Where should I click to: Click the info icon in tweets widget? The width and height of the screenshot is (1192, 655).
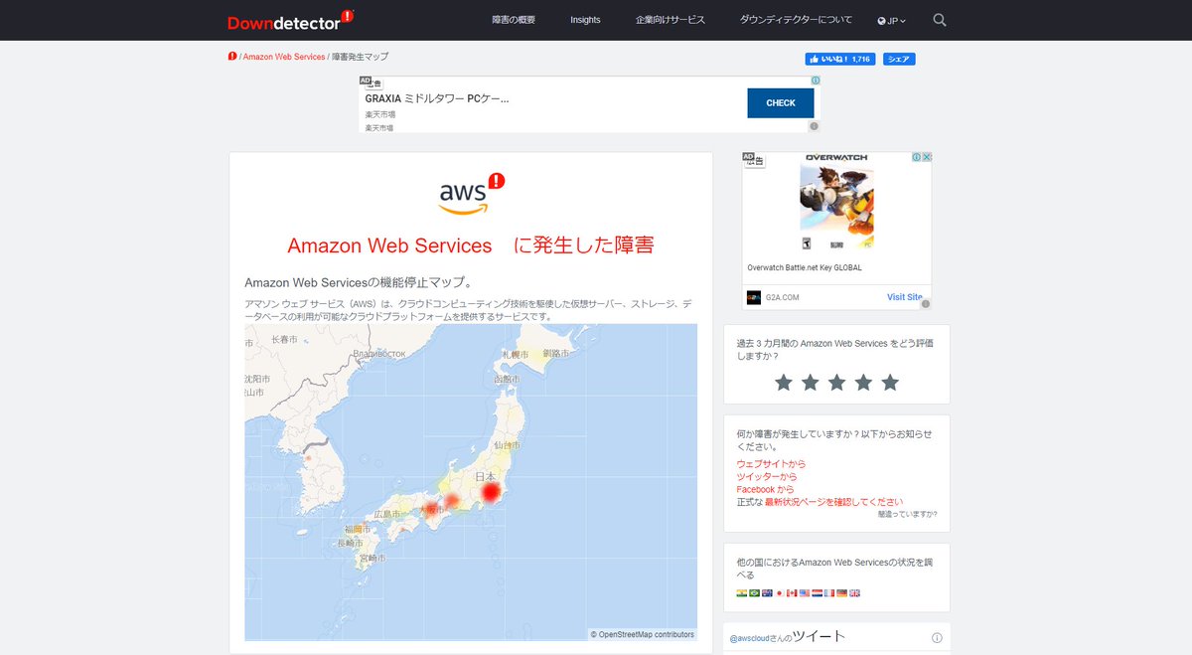click(937, 638)
